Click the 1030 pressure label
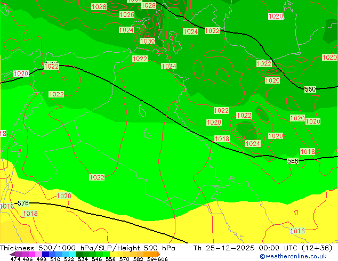 tap(148, 41)
